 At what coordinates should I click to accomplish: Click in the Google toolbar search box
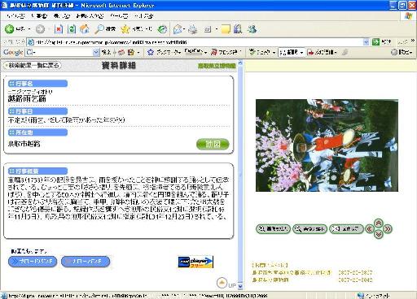pyautogui.click(x=63, y=52)
